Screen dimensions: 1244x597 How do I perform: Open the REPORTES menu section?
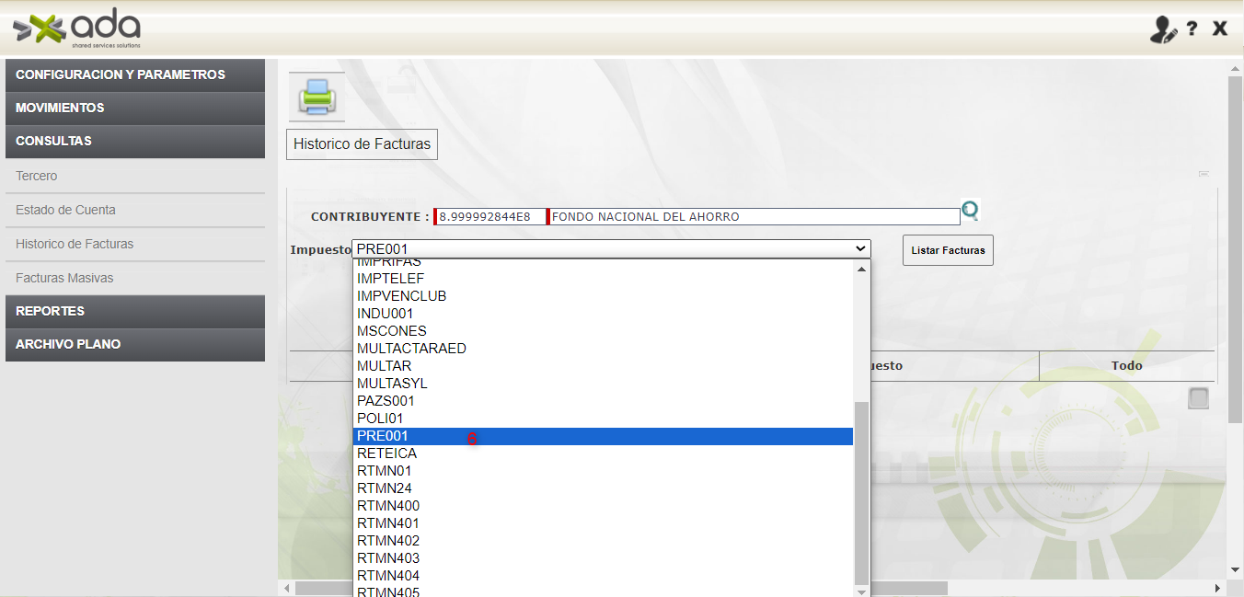[134, 311]
